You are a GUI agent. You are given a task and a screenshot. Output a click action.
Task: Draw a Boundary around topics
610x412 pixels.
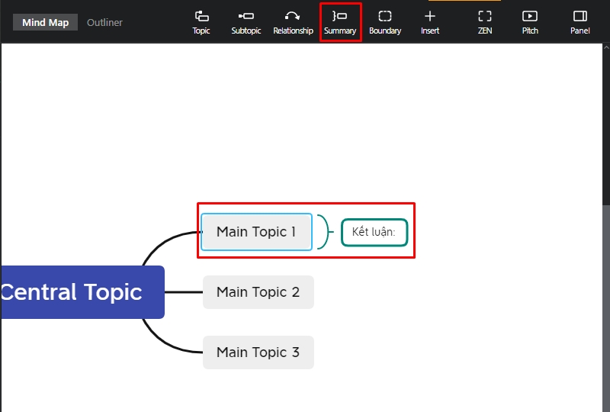[385, 23]
